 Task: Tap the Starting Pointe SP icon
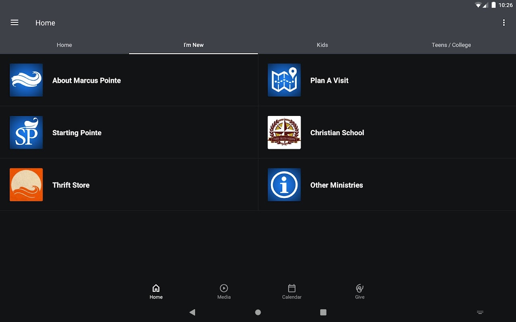26,132
